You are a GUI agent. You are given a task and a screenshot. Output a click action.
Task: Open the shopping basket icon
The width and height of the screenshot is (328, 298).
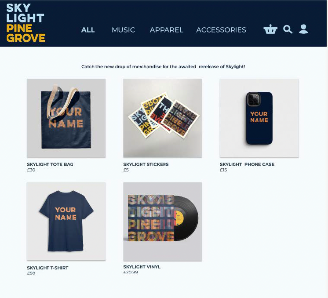pos(270,29)
